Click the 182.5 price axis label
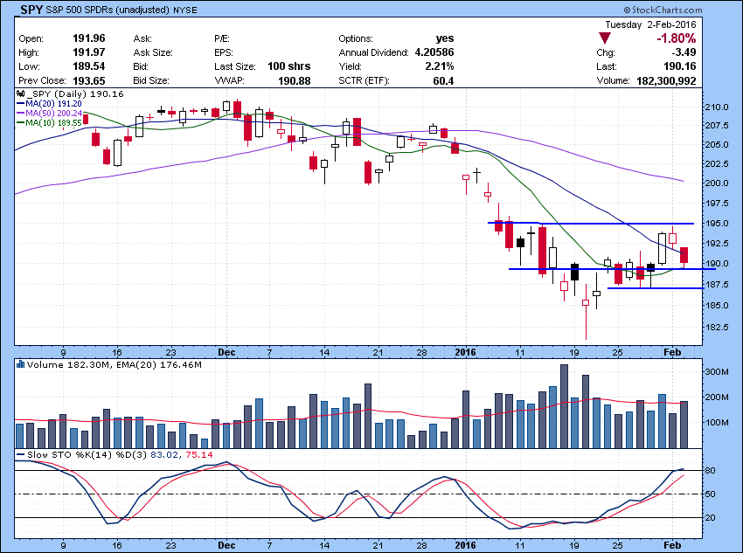This screenshot has height=553, width=743. pos(717,327)
